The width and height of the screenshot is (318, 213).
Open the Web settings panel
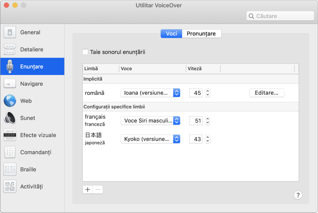pos(27,101)
